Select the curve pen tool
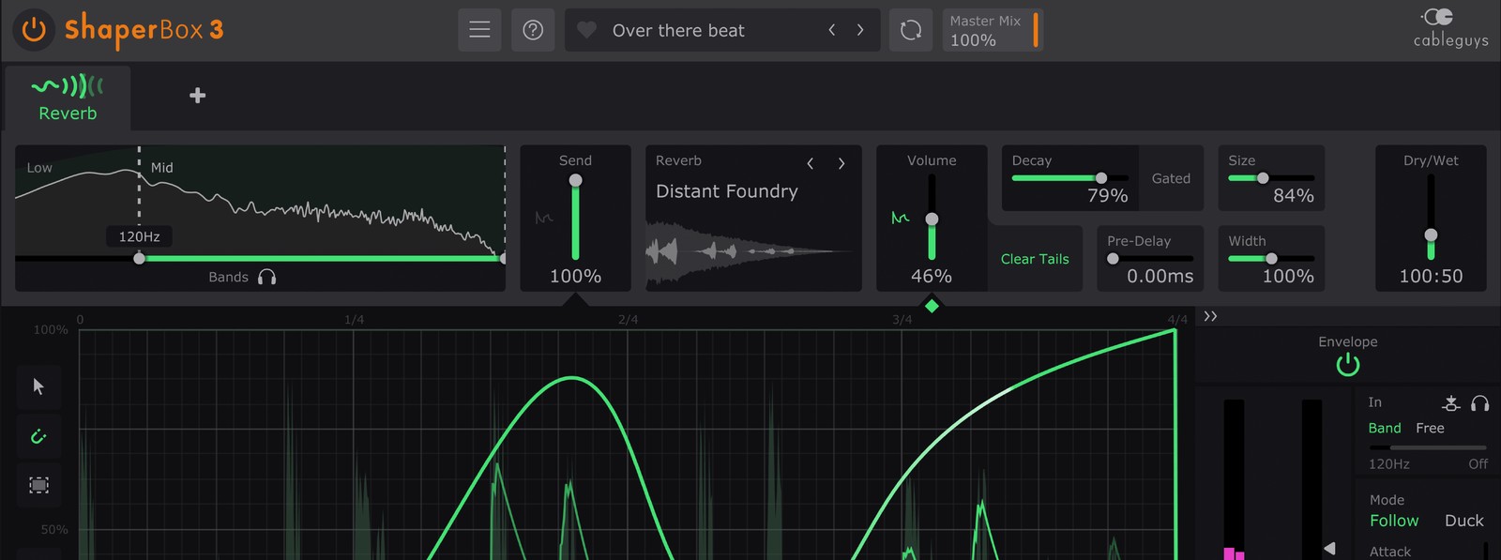The width and height of the screenshot is (1501, 560). pyautogui.click(x=38, y=436)
